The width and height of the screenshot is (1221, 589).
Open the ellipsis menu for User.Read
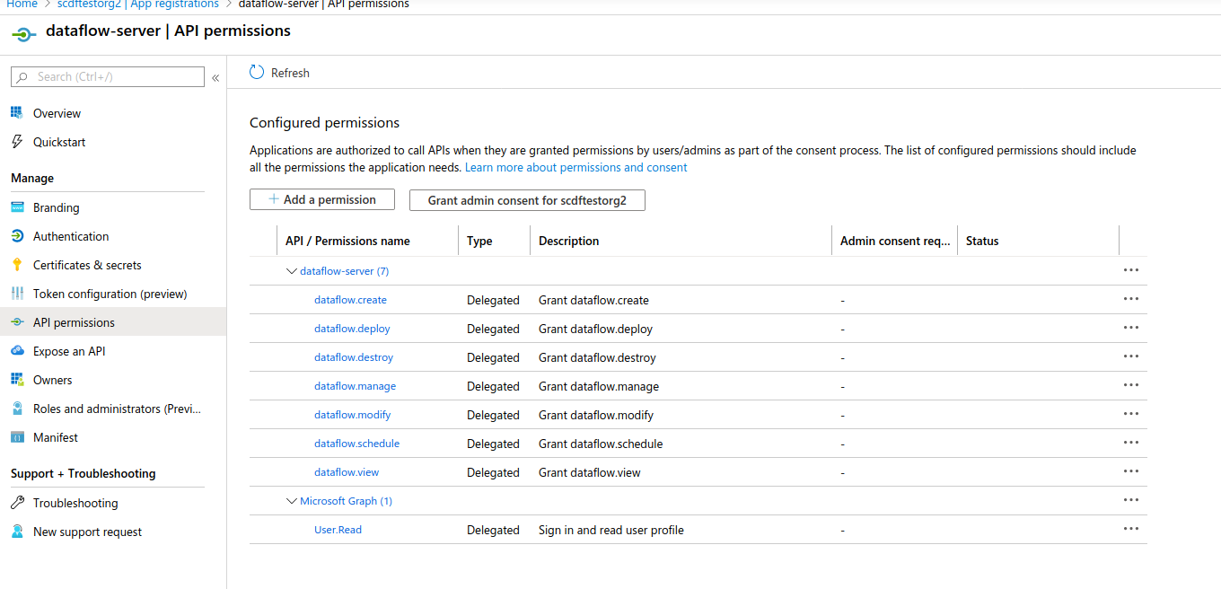[1130, 529]
